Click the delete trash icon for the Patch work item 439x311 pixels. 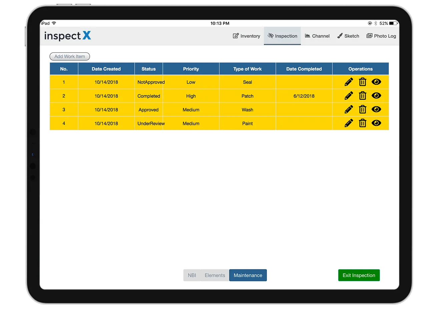click(363, 96)
